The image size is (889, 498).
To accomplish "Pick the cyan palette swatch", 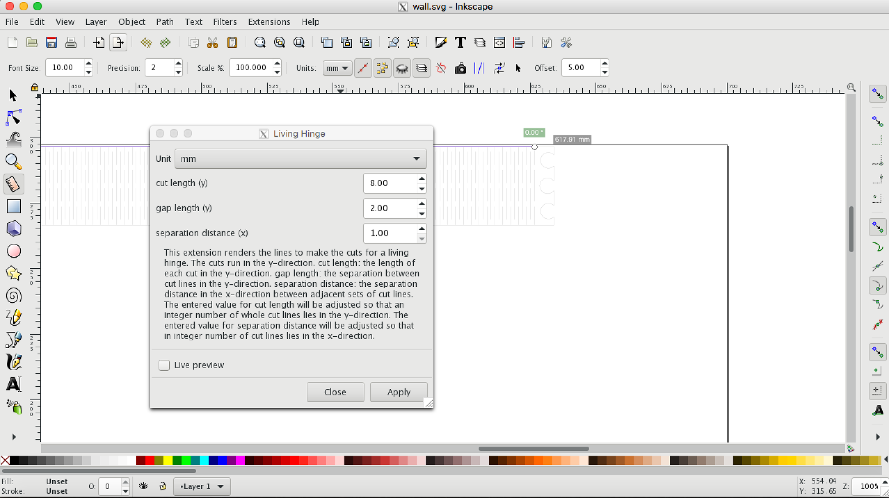I will coord(204,460).
